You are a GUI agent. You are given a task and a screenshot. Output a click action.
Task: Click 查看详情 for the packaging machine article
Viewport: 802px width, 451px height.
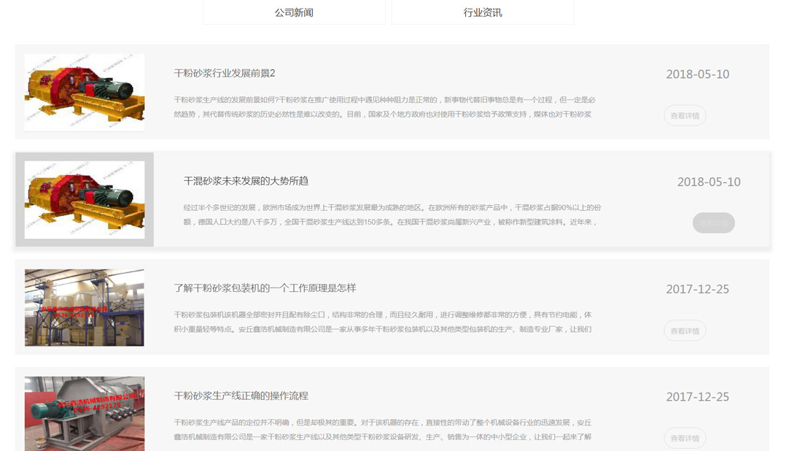tap(684, 331)
